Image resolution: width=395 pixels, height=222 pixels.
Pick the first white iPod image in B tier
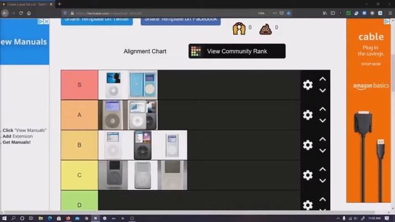(x=113, y=145)
